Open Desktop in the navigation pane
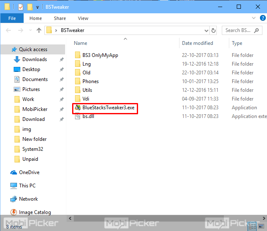 tap(31, 69)
